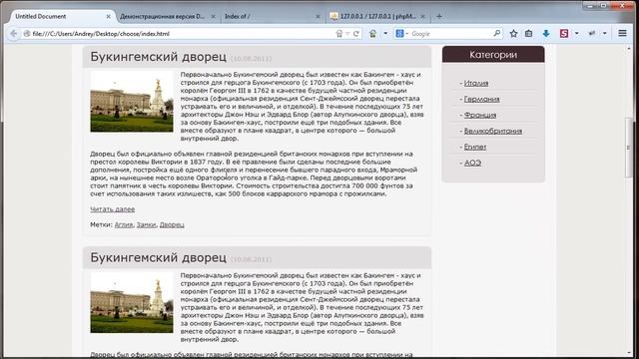The width and height of the screenshot is (639, 359).
Task: Click second Buckingham Palace photo thumbnail
Action: pyautogui.click(x=132, y=302)
